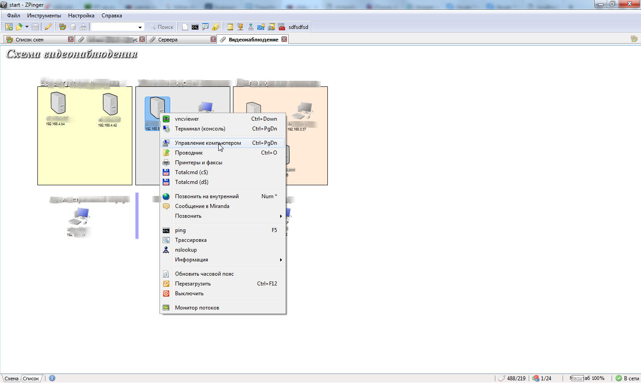The image size is (641, 383).
Task: Close the Видеонаблюдение tab
Action: [284, 39]
